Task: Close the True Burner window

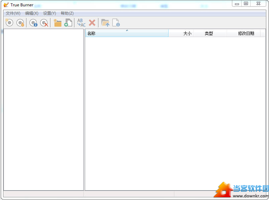Action: [258, 4]
